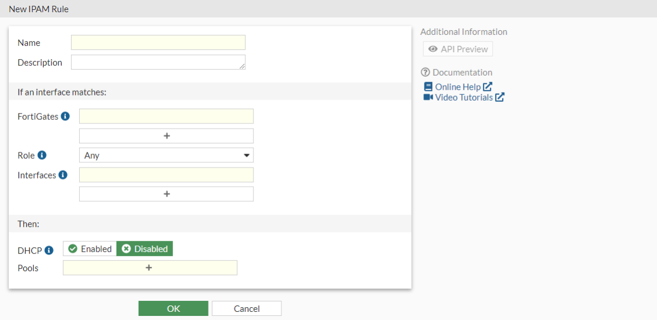Click the Documentation question mark icon
The height and width of the screenshot is (320, 657).
[425, 73]
